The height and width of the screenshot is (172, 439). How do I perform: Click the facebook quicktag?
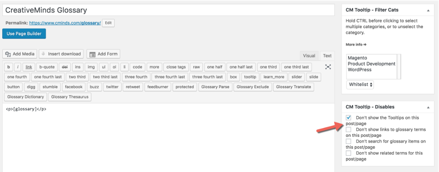[x=74, y=87]
